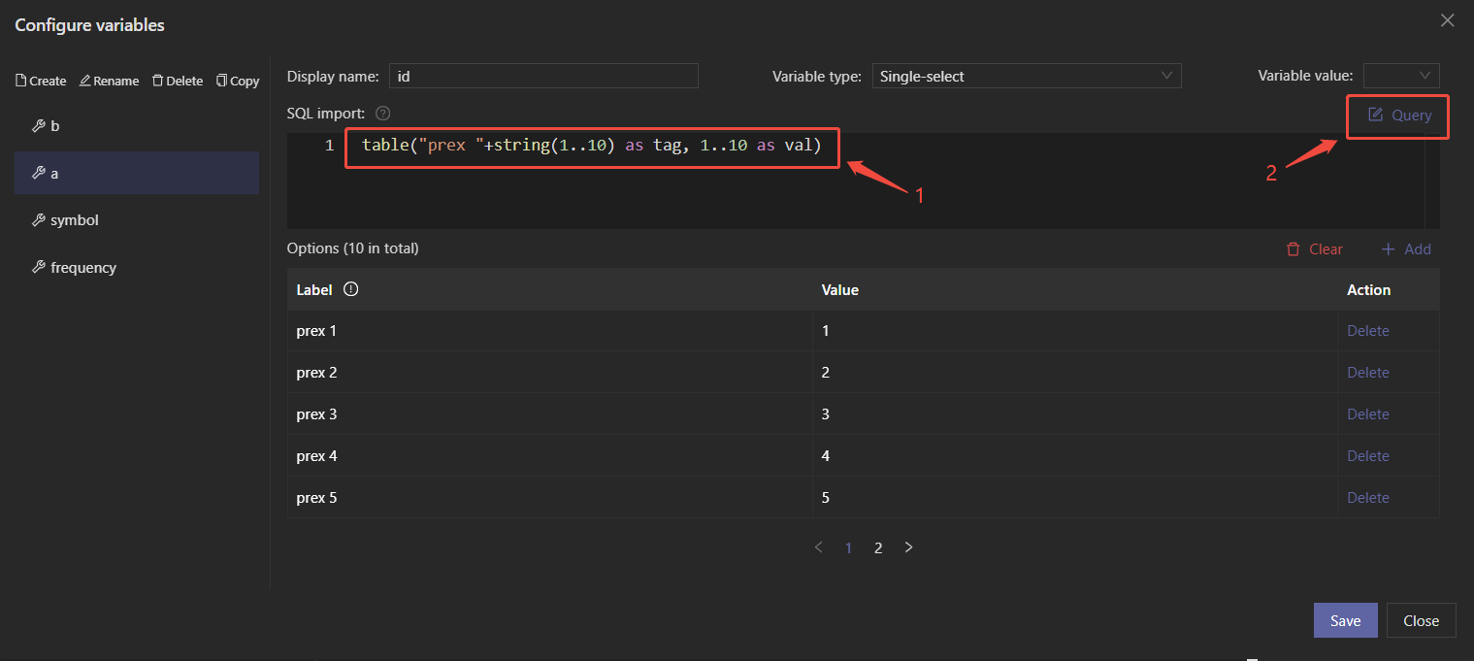Delete the 'prex 3' option row
The image size is (1474, 661).
[1367, 414]
